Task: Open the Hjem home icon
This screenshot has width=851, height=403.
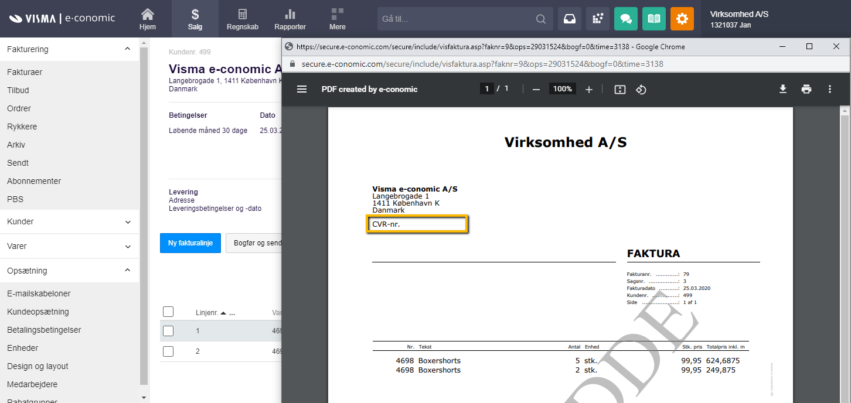Action: (147, 18)
